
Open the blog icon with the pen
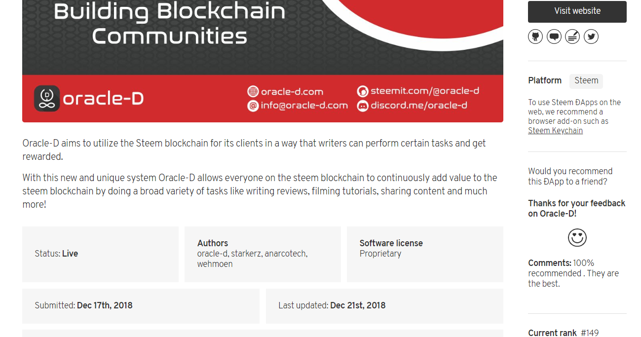tap(572, 37)
